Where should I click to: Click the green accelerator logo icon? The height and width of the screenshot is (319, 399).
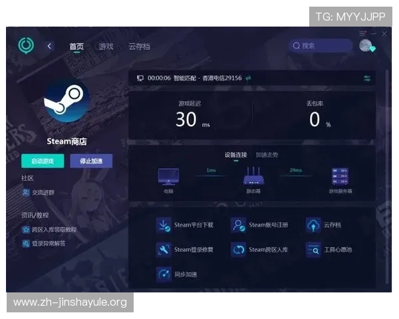(x=26, y=46)
